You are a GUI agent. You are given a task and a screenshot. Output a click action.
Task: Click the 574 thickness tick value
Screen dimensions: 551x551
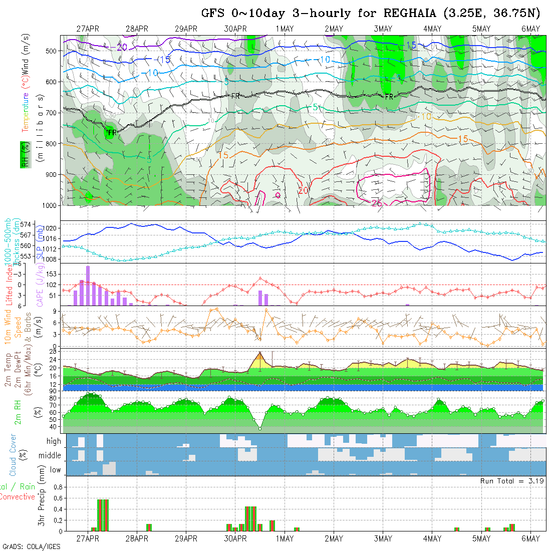tap(26, 224)
